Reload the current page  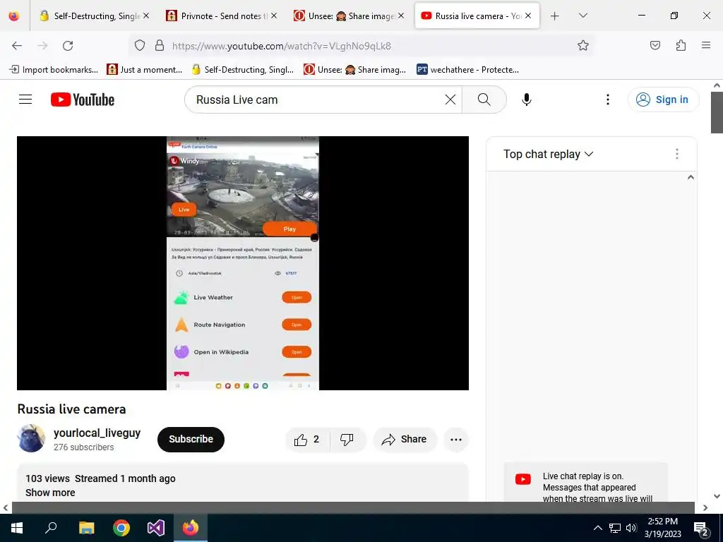tap(68, 46)
